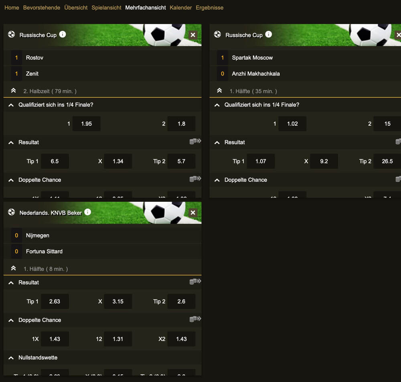Screen dimensions: 401x382
Task: Collapse Resultat section in Rostov panel
Action: pos(11,143)
